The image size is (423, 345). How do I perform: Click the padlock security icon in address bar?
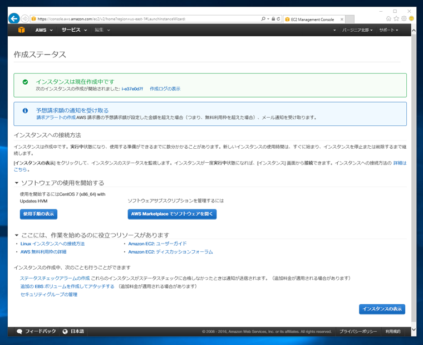click(x=273, y=19)
